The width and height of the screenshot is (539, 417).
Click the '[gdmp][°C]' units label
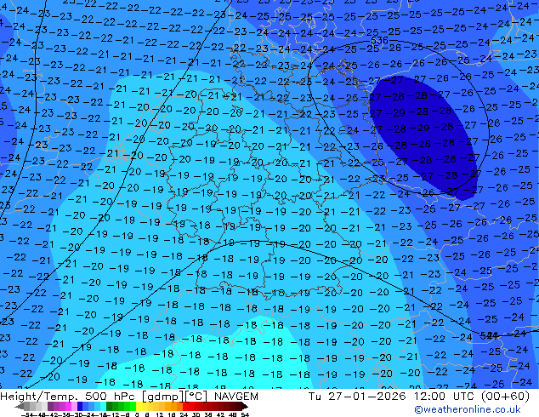coord(174,397)
